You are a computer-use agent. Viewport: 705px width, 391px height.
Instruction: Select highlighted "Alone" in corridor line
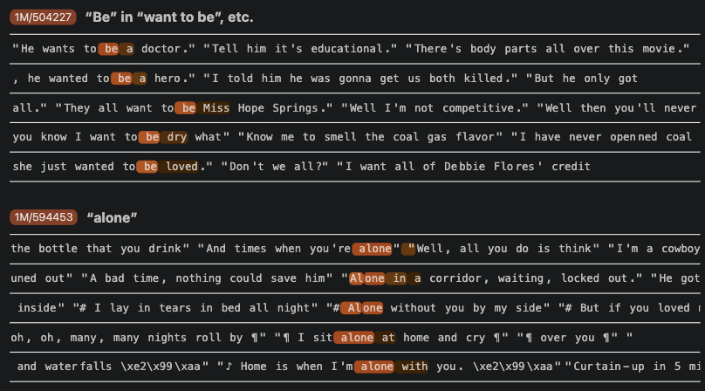tap(366, 278)
